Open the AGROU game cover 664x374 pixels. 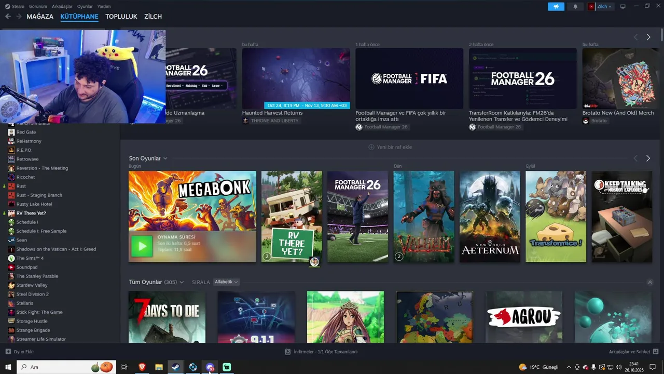524,317
